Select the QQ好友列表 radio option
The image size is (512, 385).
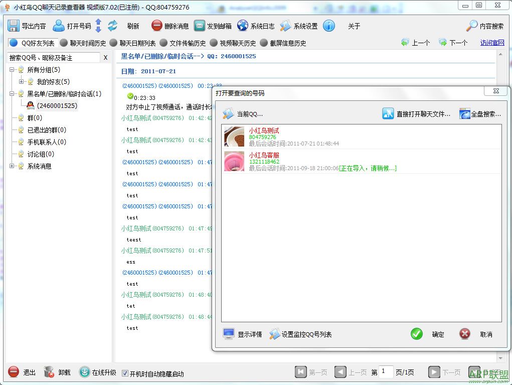tap(14, 43)
